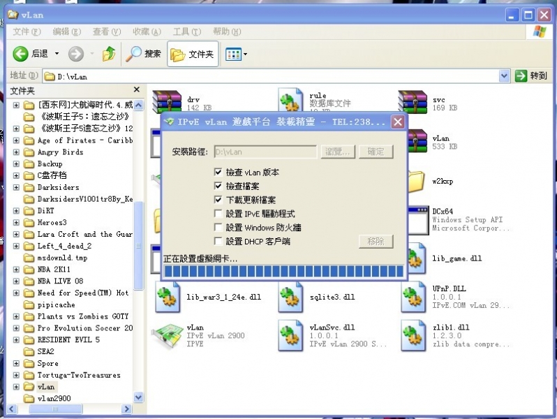The image size is (557, 419).
Task: Close the IPvE vLan installer dialog
Action: click(x=398, y=122)
